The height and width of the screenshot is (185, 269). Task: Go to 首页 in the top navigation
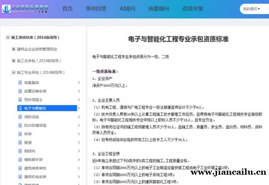pos(67,9)
